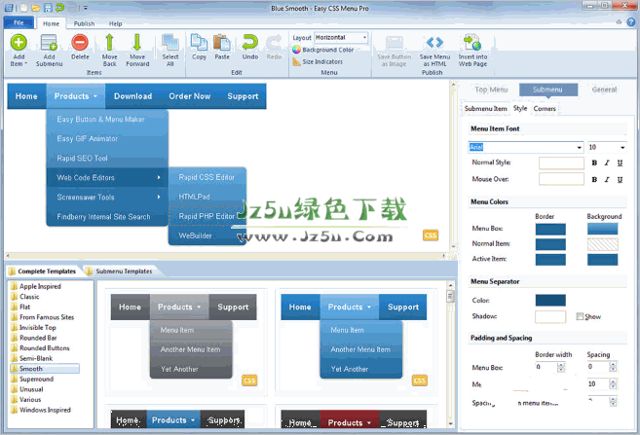Select the Apple Inspired template folder
This screenshot has height=435, width=640.
click(x=40, y=287)
